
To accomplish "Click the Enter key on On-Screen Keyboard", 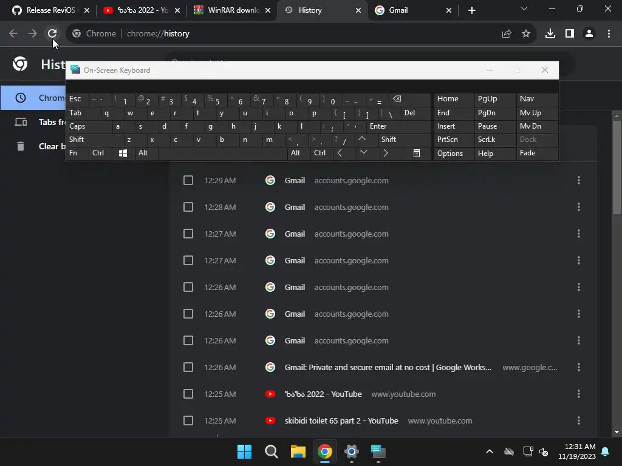I will click(398, 126).
